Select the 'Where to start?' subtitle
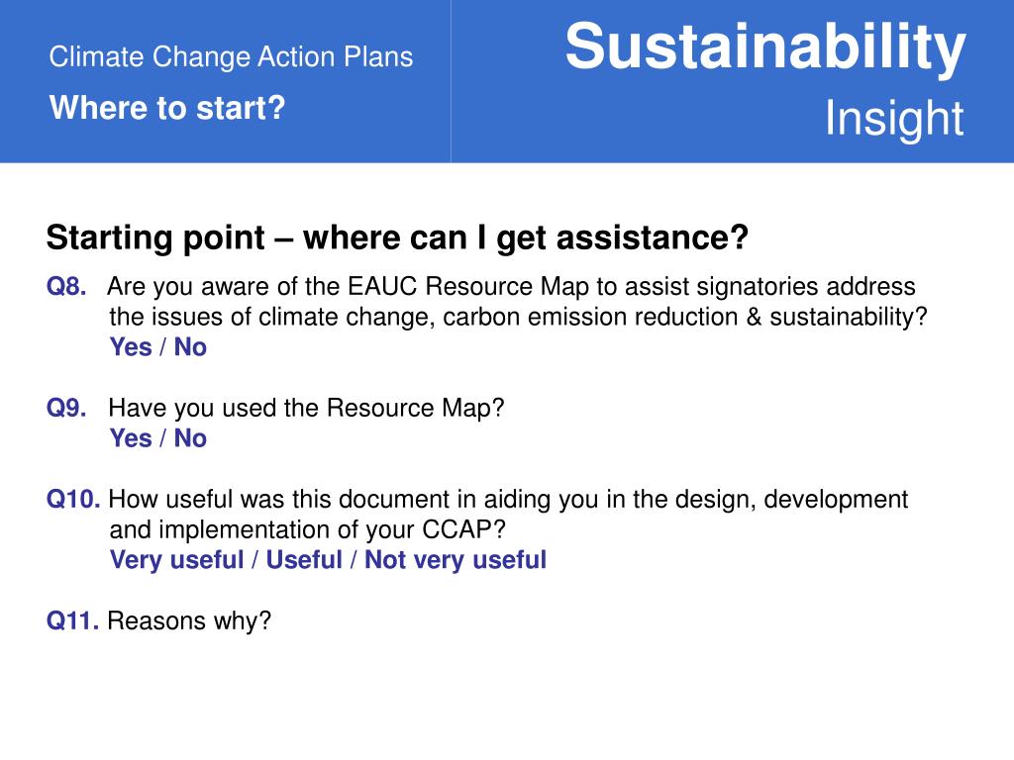 point(167,108)
